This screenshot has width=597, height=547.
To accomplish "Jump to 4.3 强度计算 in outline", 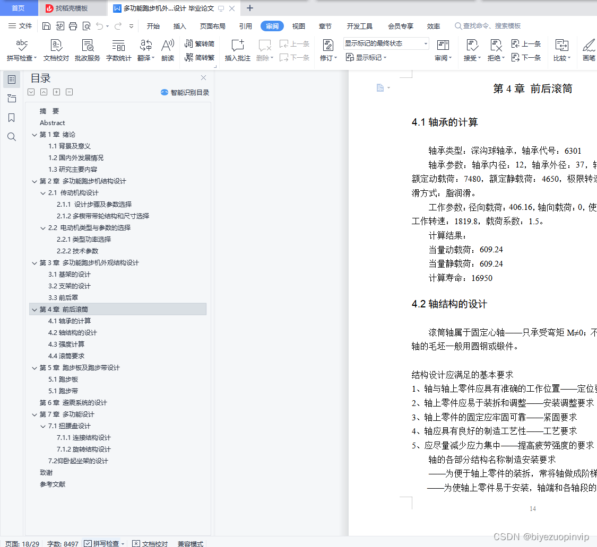I will click(x=66, y=344).
